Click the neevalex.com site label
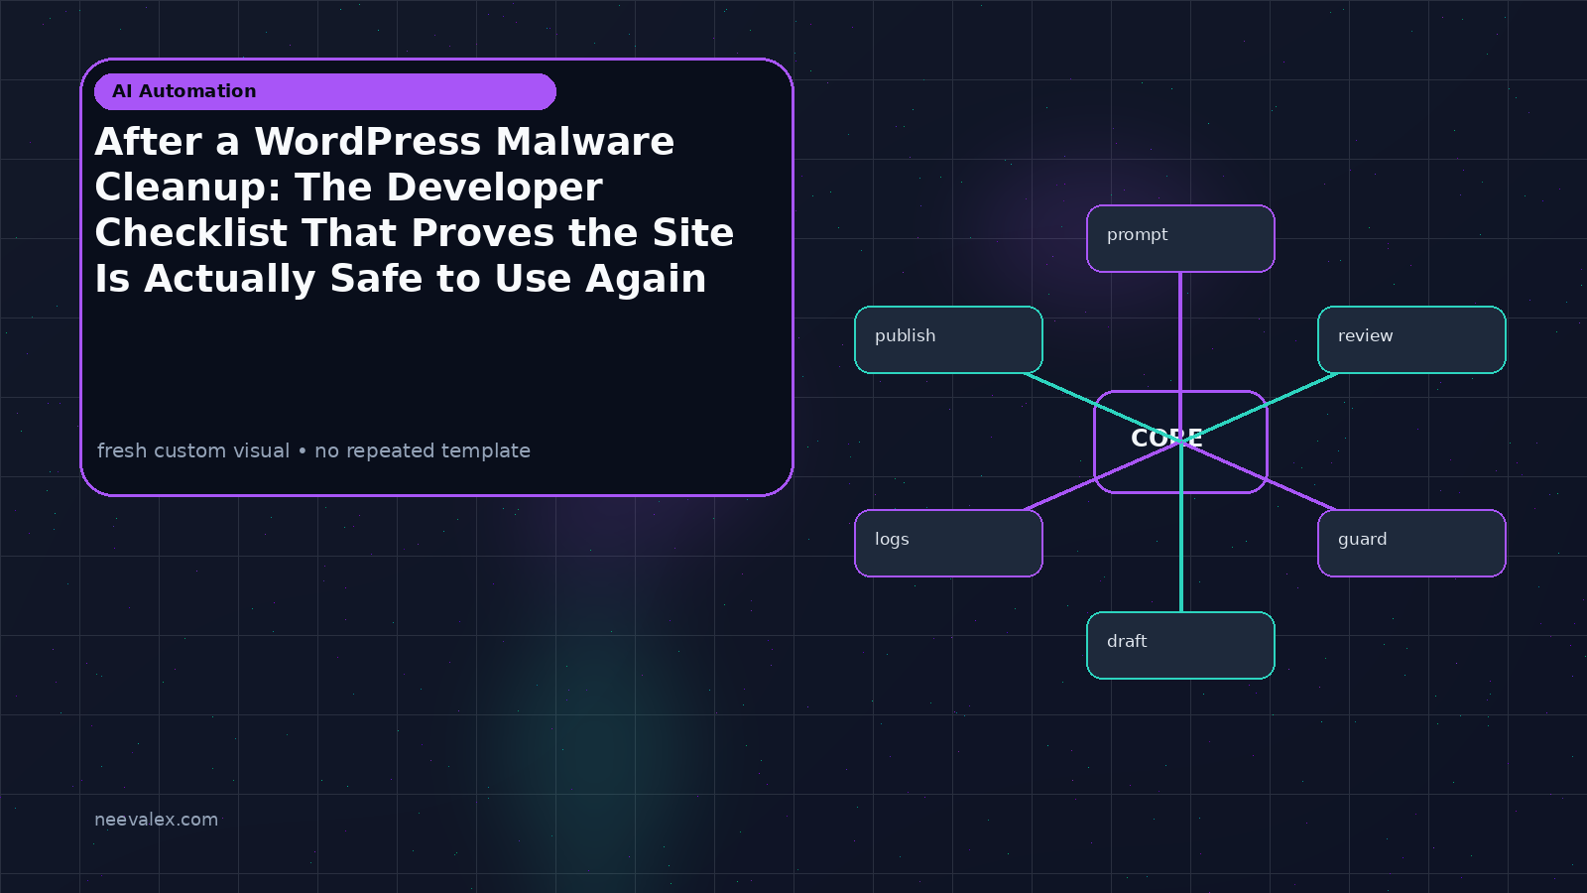This screenshot has width=1587, height=893. 156,820
